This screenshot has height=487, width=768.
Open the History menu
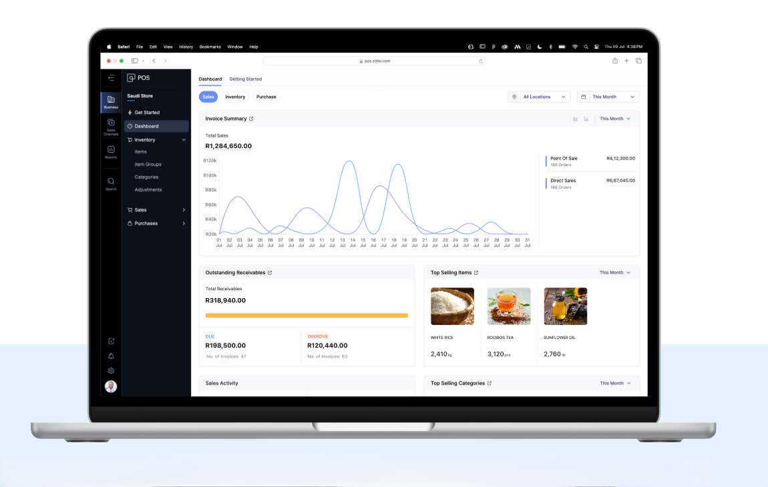coord(186,47)
